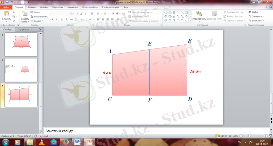Open Firefox from the taskbar
273x146 pixels.
coord(65,141)
